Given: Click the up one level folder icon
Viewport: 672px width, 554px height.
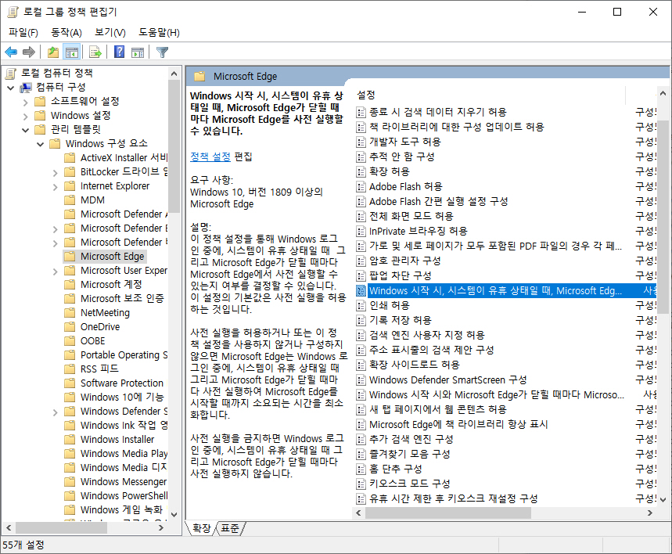Looking at the screenshot, I should point(53,52).
